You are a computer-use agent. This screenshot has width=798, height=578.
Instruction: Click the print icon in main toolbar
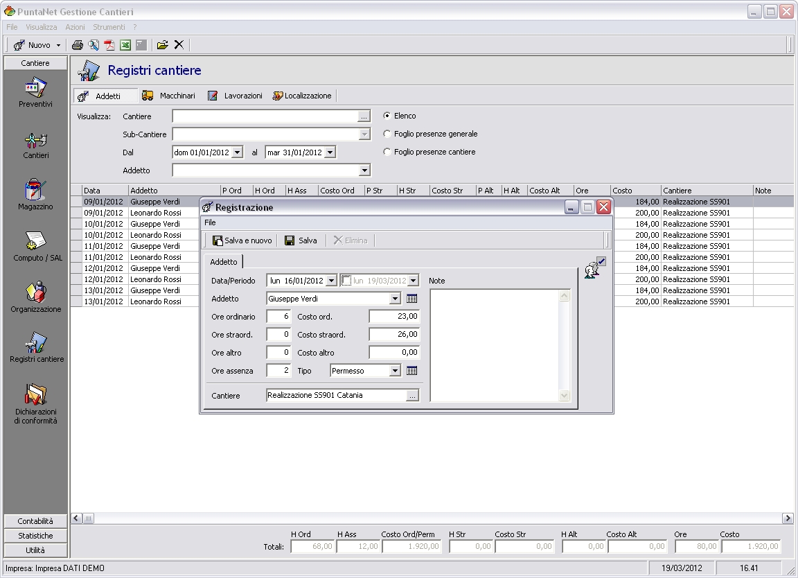(x=78, y=45)
